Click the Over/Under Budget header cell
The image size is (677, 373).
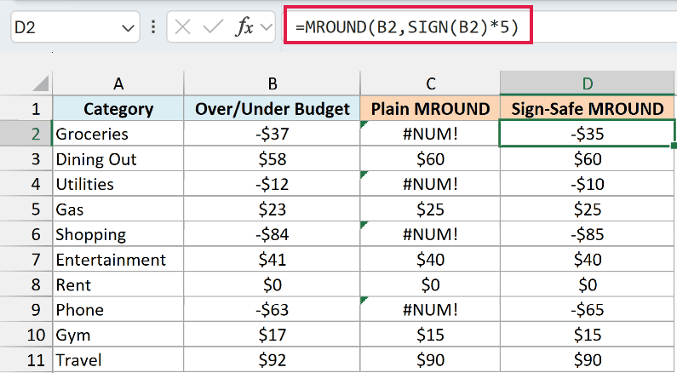tap(272, 109)
